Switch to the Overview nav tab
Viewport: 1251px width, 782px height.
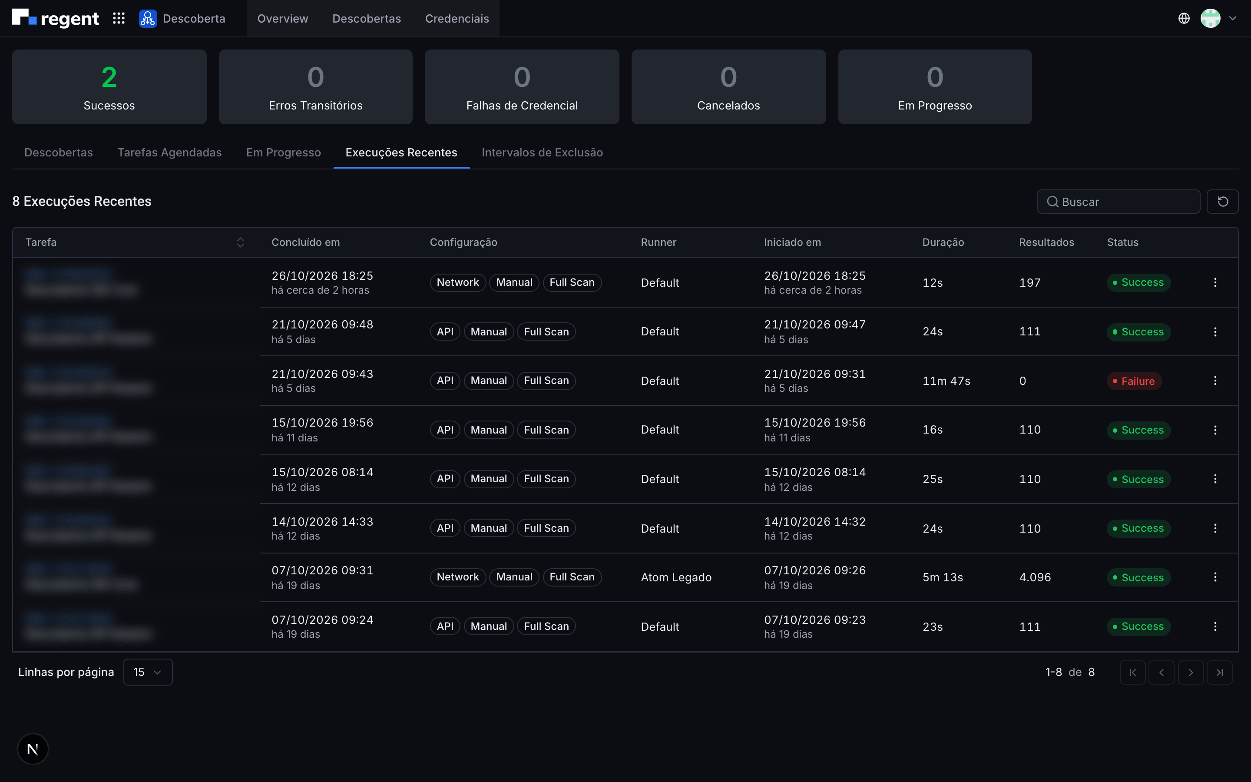283,19
